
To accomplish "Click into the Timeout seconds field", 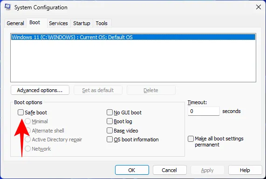I will coord(204,111).
